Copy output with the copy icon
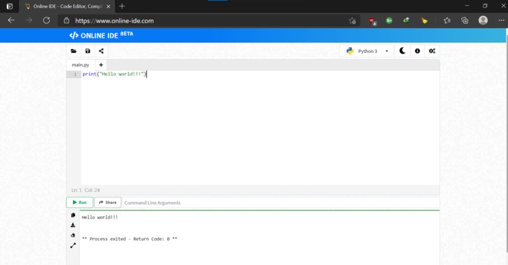508x265 pixels. click(x=73, y=215)
